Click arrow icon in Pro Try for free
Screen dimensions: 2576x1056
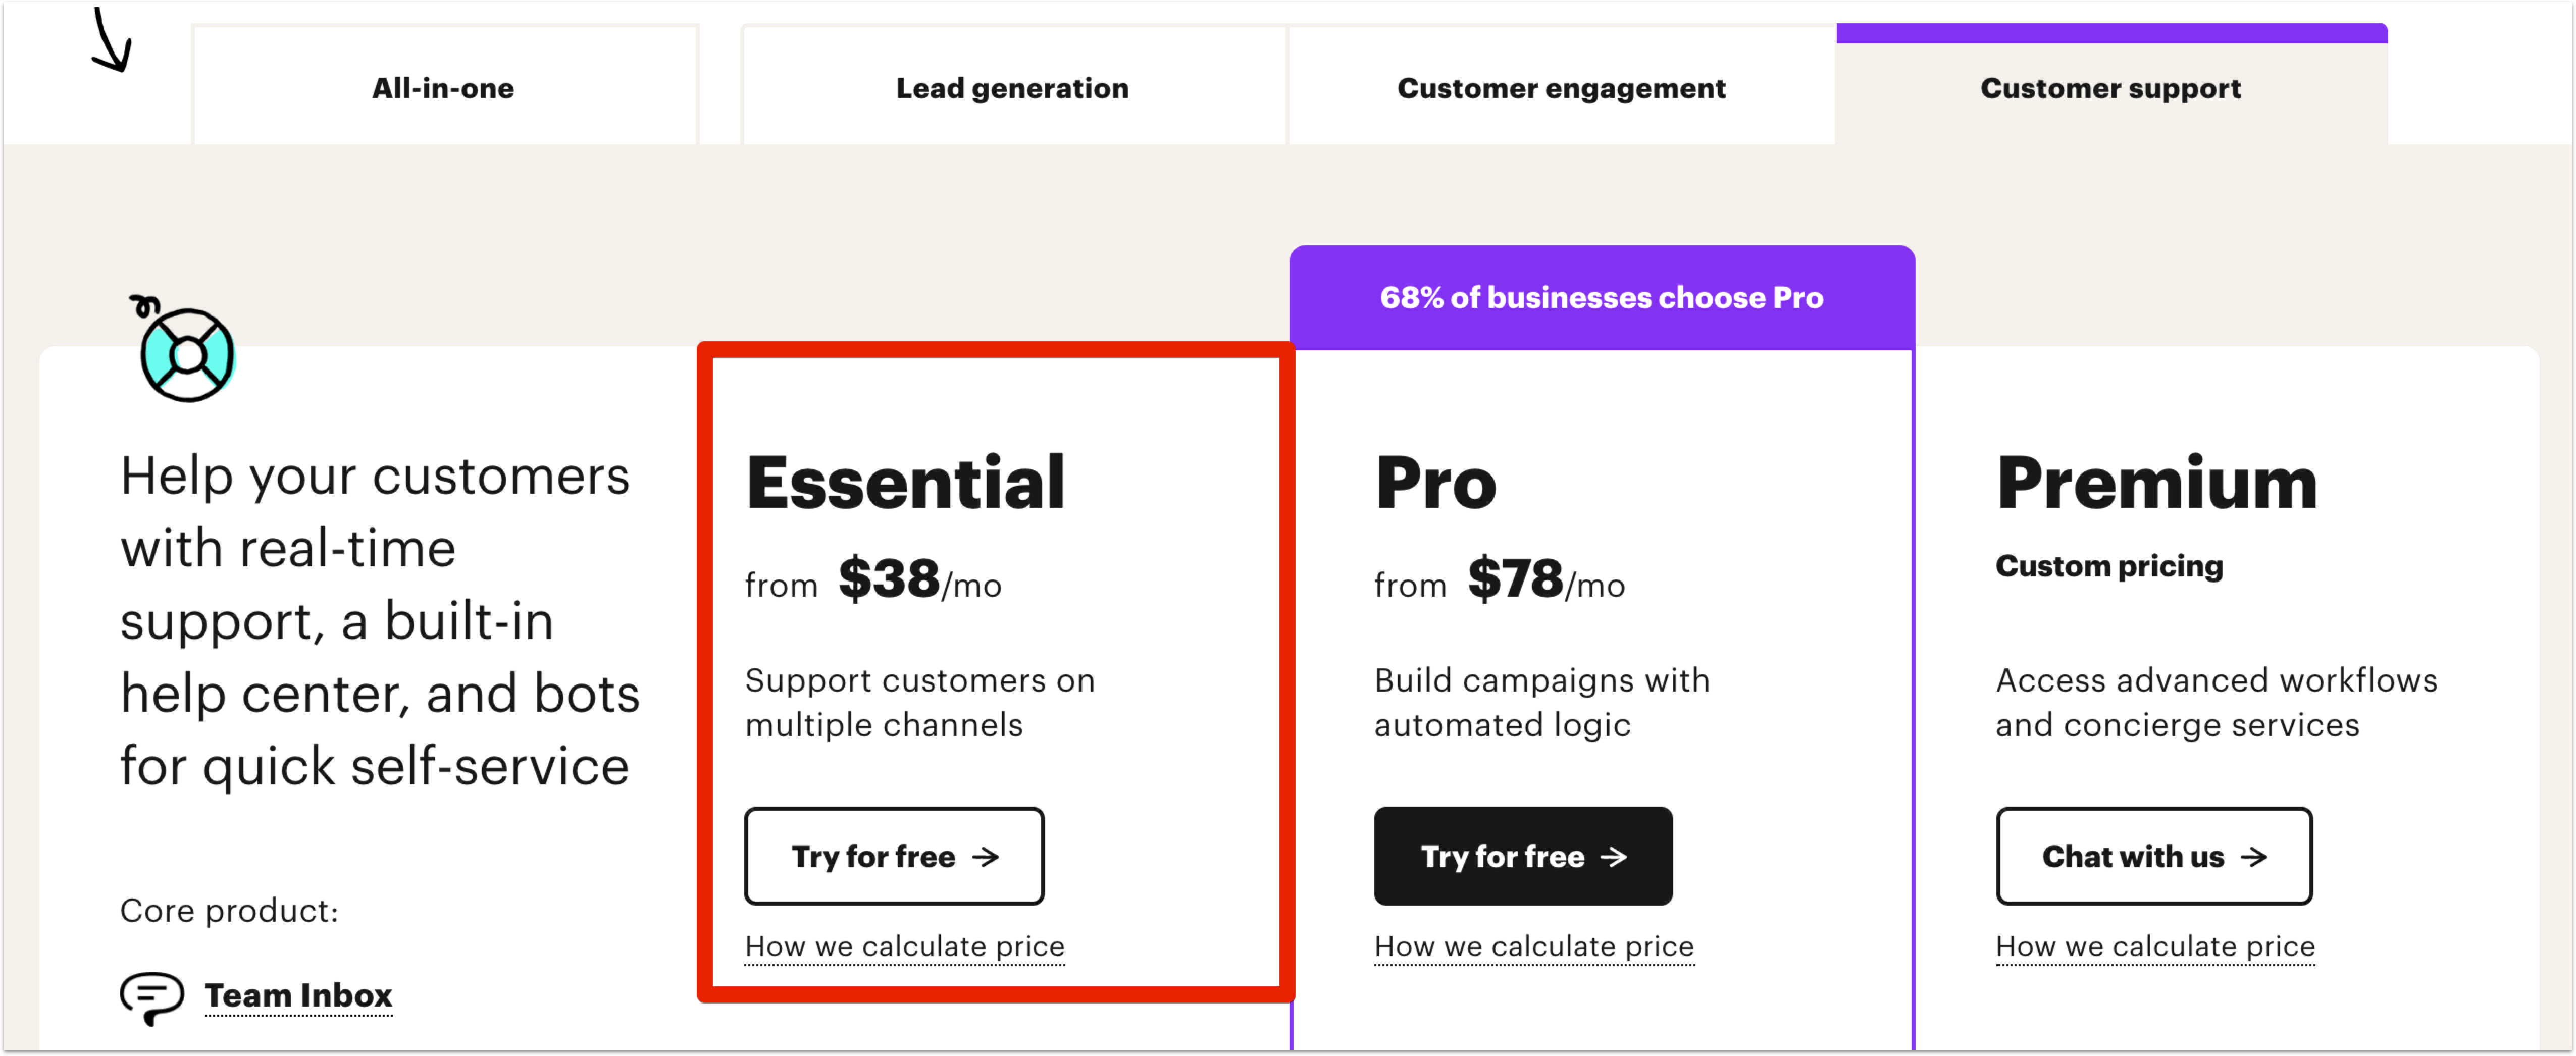tap(1613, 857)
